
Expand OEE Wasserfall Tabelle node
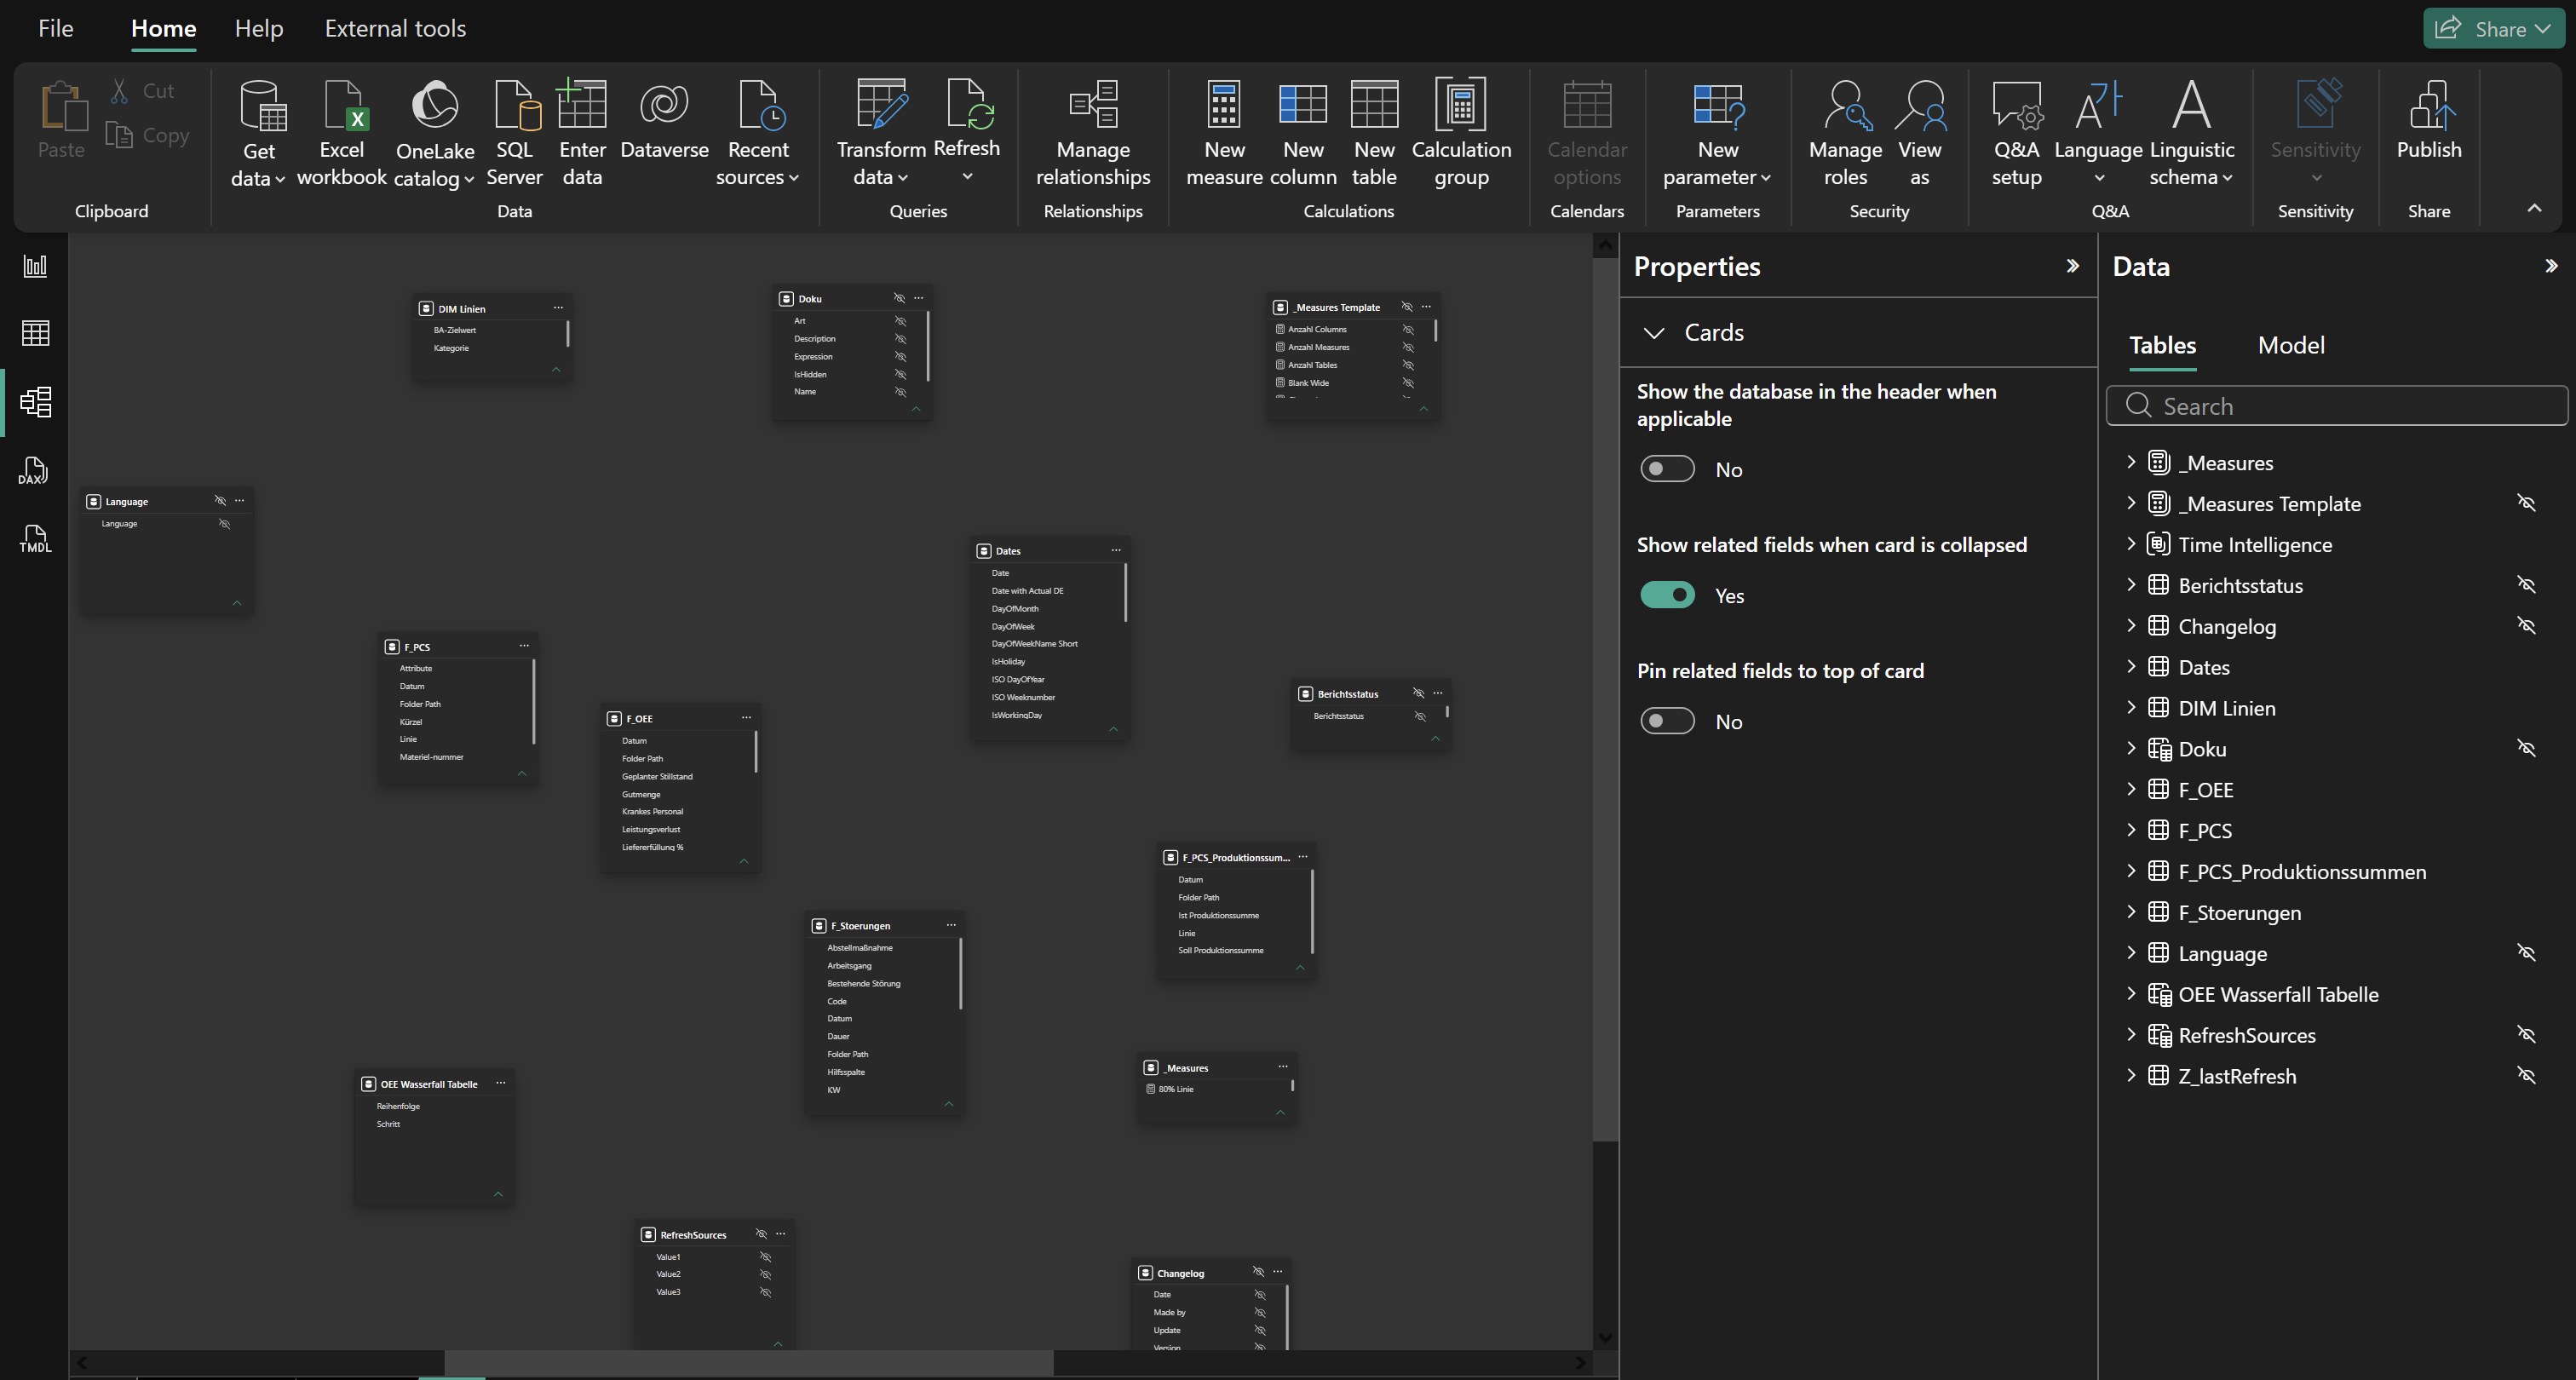click(2131, 994)
